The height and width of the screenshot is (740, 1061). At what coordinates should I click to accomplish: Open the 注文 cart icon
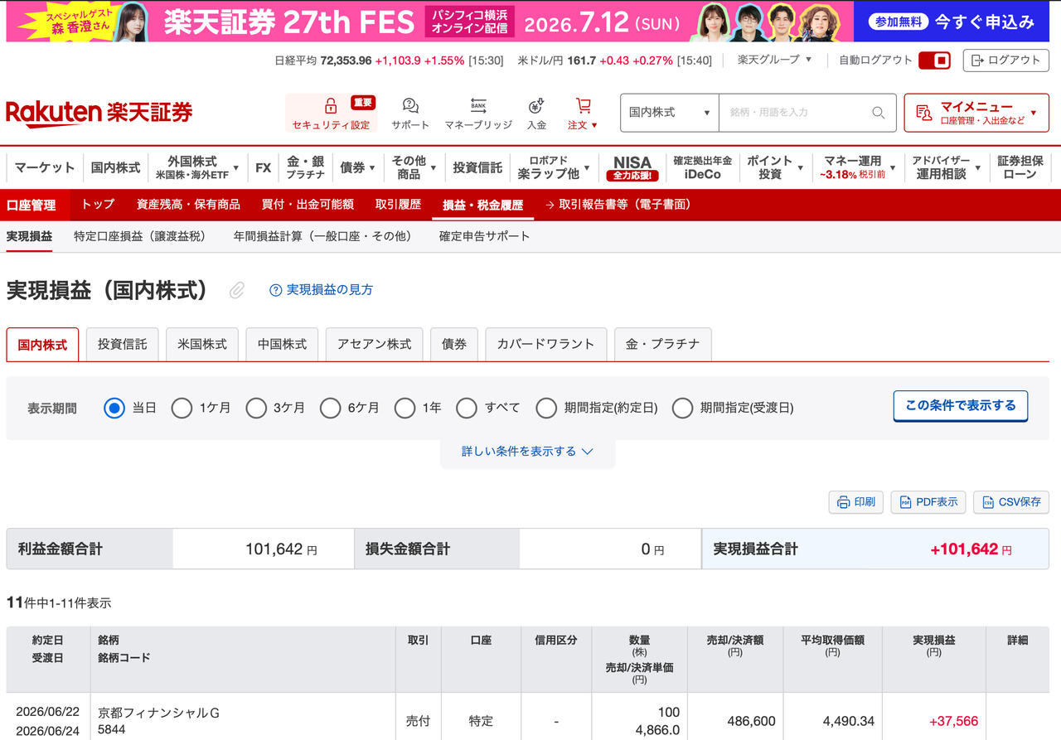coord(584,105)
